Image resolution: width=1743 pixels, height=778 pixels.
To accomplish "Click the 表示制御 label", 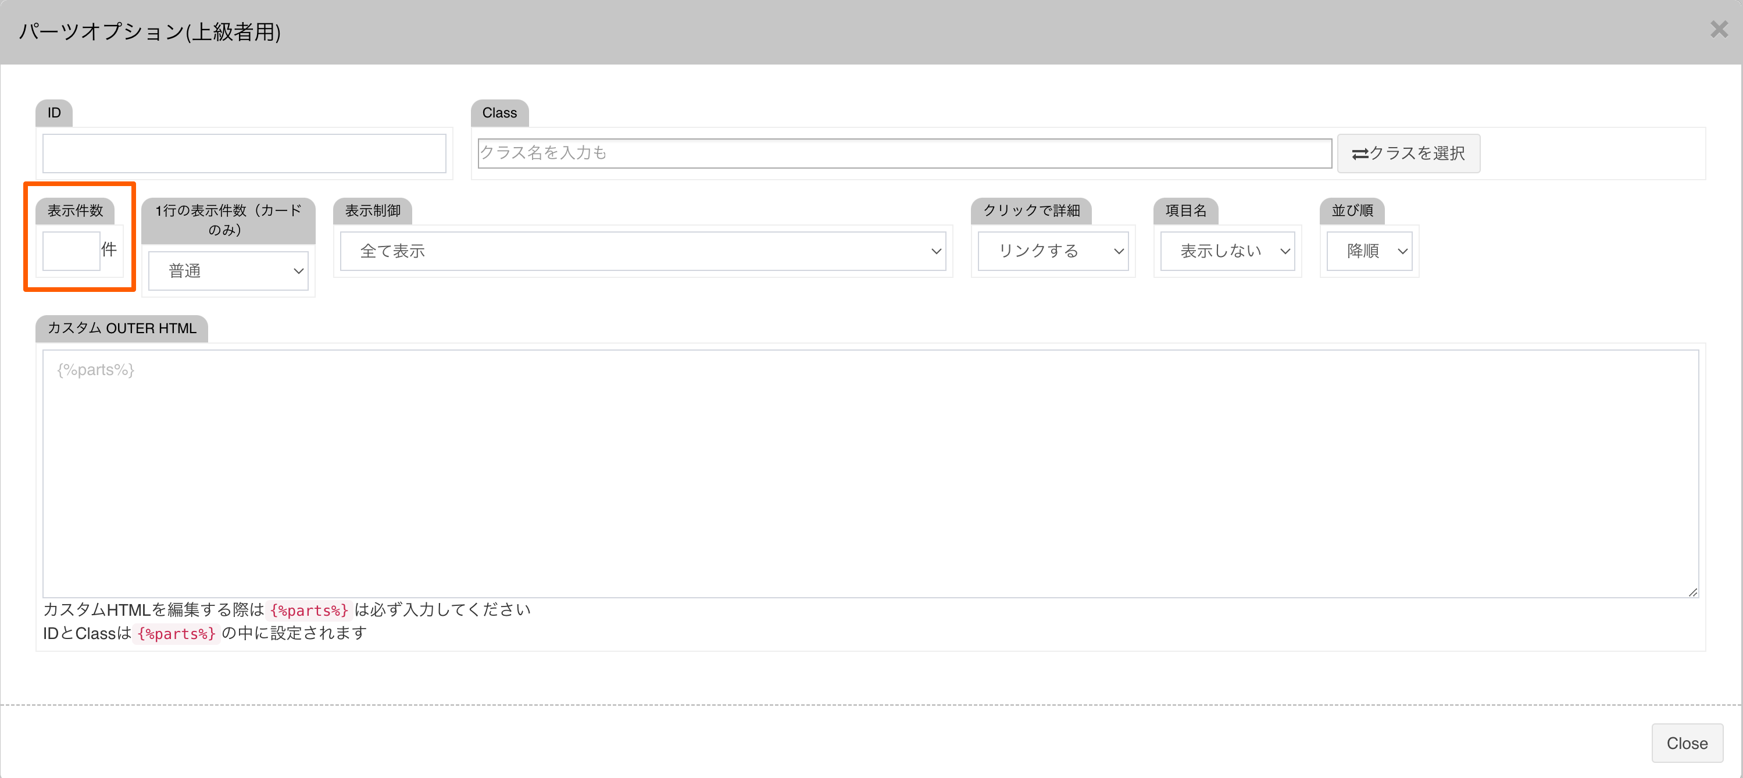I will 373,211.
